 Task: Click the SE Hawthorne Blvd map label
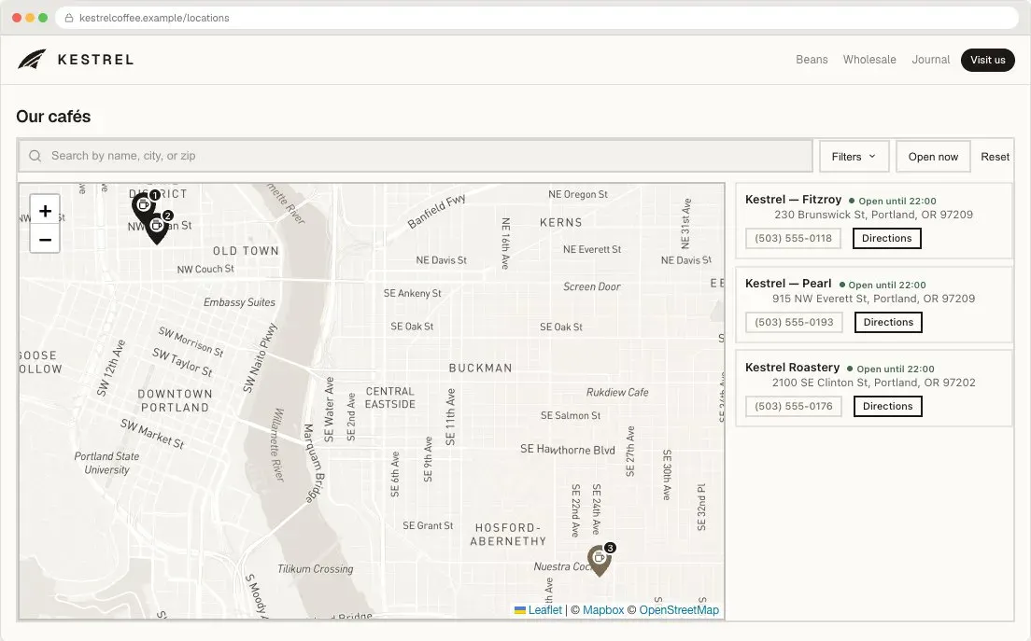[568, 450]
